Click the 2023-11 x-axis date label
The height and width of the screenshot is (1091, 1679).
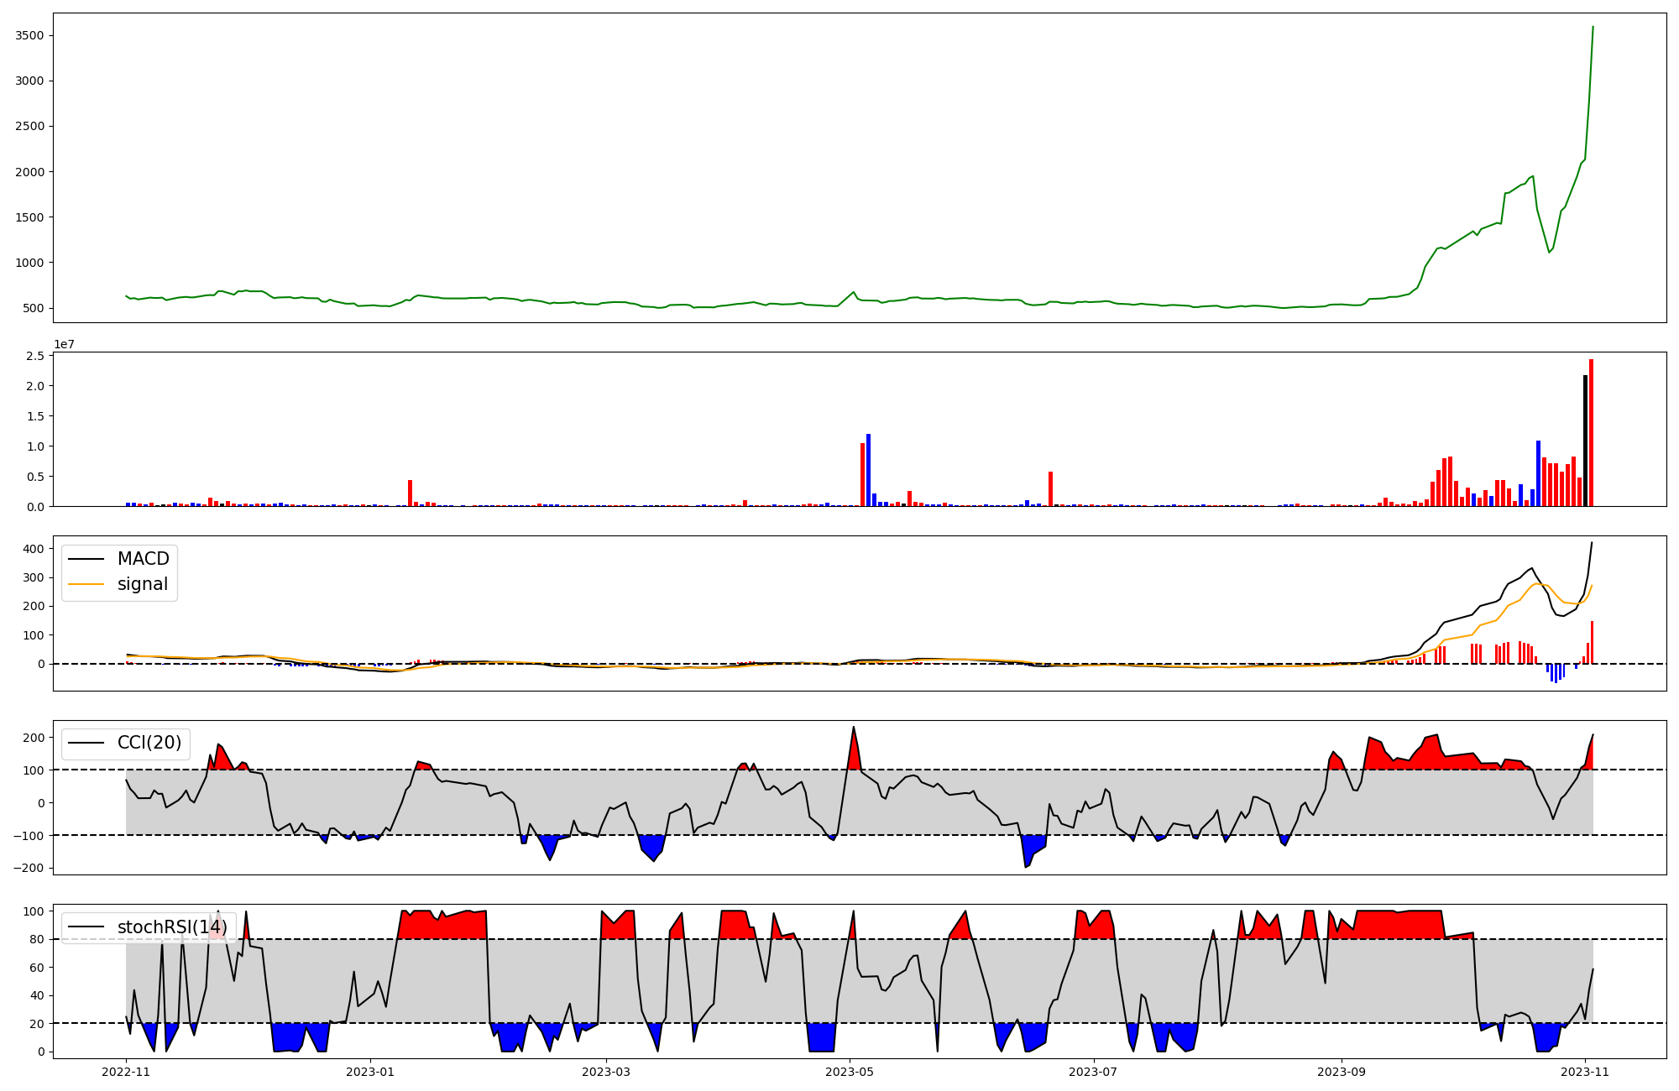(1585, 1072)
